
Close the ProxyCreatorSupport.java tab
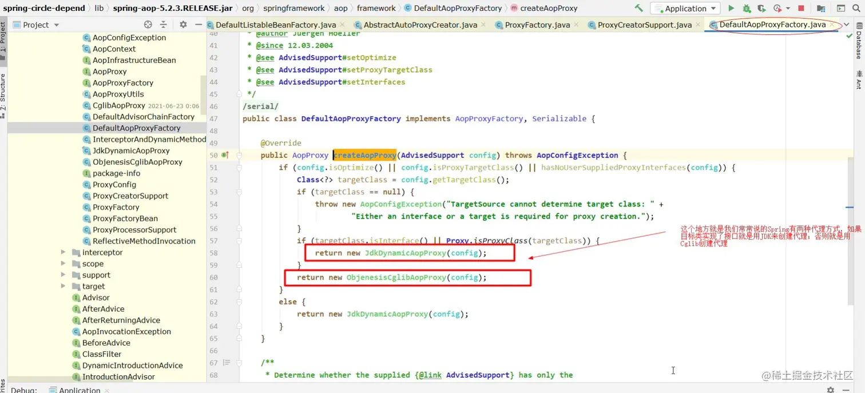click(x=699, y=25)
